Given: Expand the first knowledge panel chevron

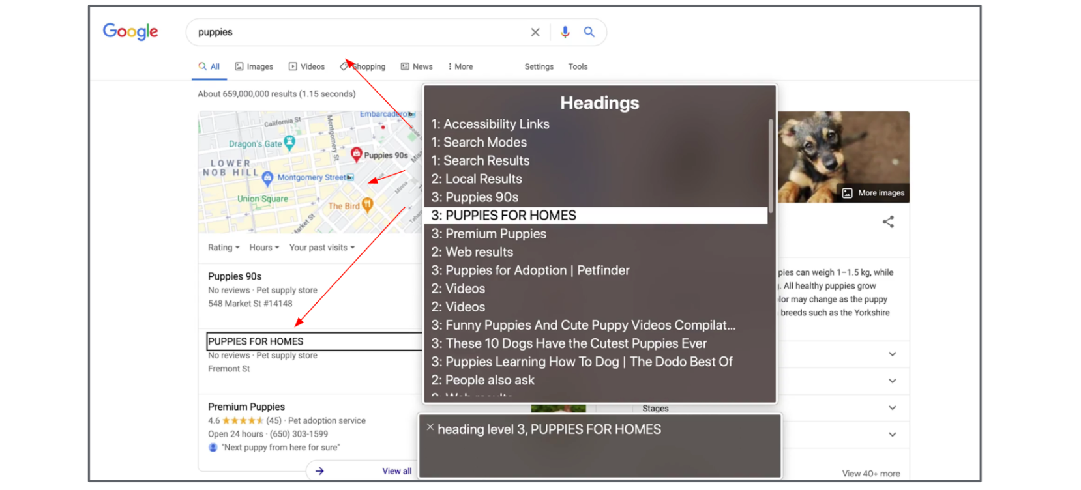Looking at the screenshot, I should pyautogui.click(x=893, y=354).
